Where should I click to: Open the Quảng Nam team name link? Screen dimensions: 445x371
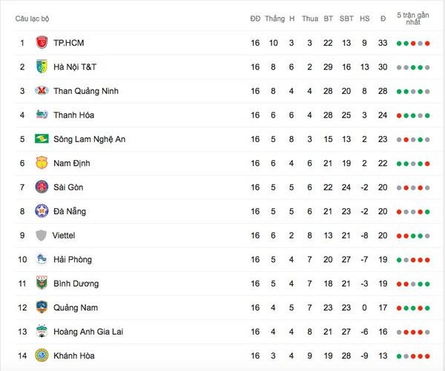pyautogui.click(x=76, y=307)
